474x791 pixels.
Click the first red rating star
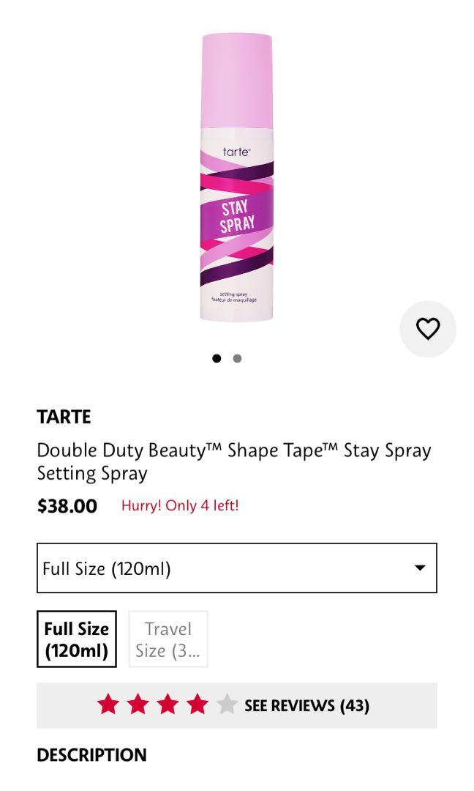108,706
